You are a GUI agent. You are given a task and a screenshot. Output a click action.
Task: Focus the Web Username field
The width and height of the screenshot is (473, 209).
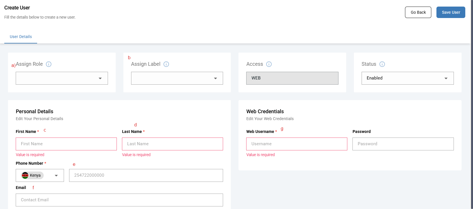[296, 144]
